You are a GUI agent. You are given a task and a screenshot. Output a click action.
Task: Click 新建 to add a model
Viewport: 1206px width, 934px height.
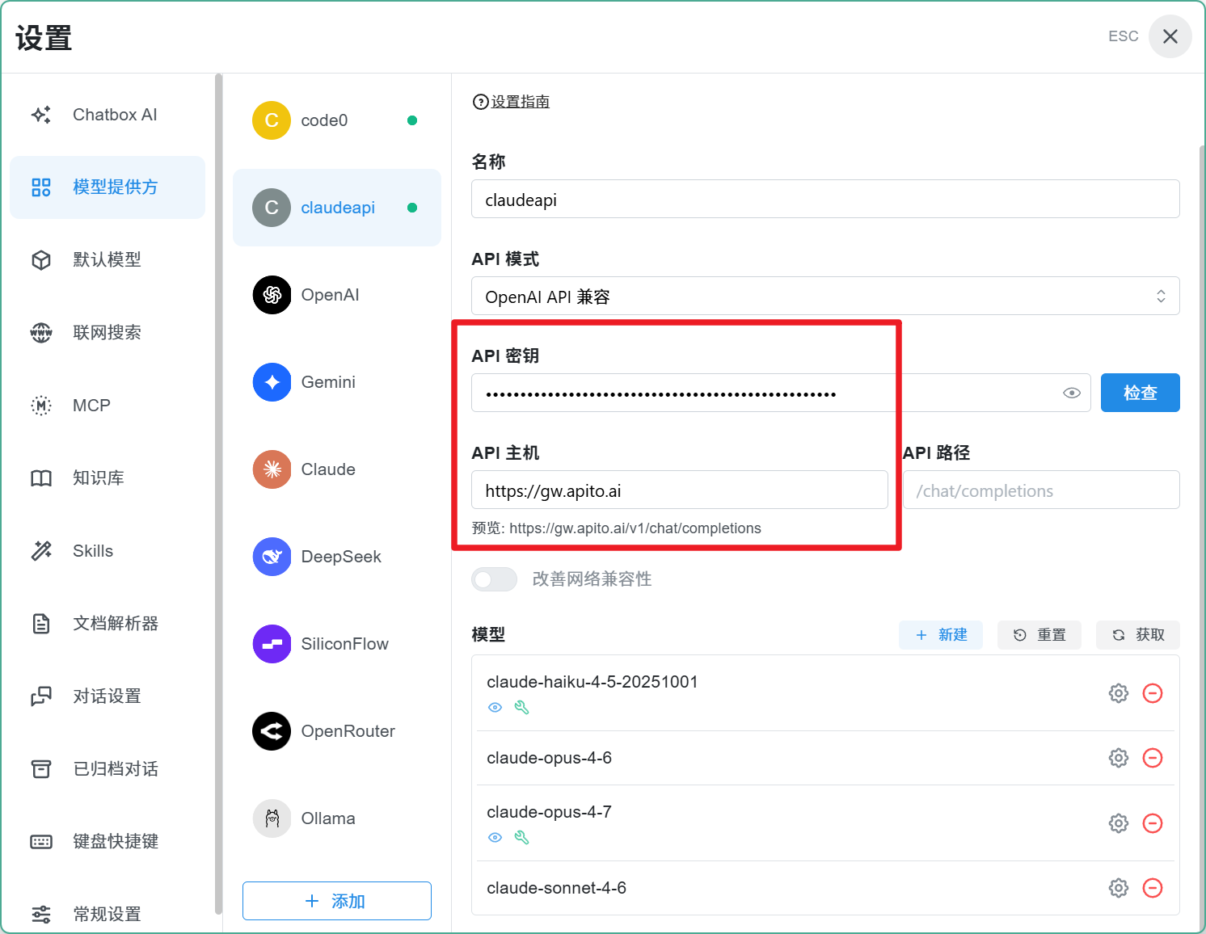(x=941, y=635)
